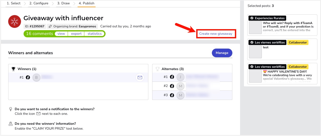Click the Facebook icon for alternate #1
The width and height of the screenshot is (321, 136).
pyautogui.click(x=172, y=77)
